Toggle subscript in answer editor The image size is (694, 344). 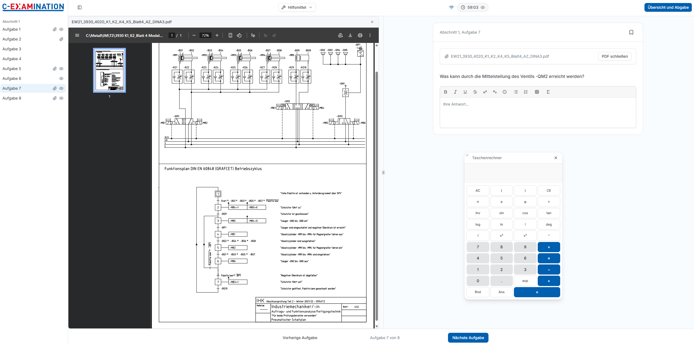(495, 92)
